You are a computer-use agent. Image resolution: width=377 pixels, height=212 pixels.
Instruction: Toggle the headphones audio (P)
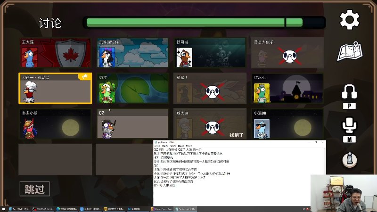349,91
